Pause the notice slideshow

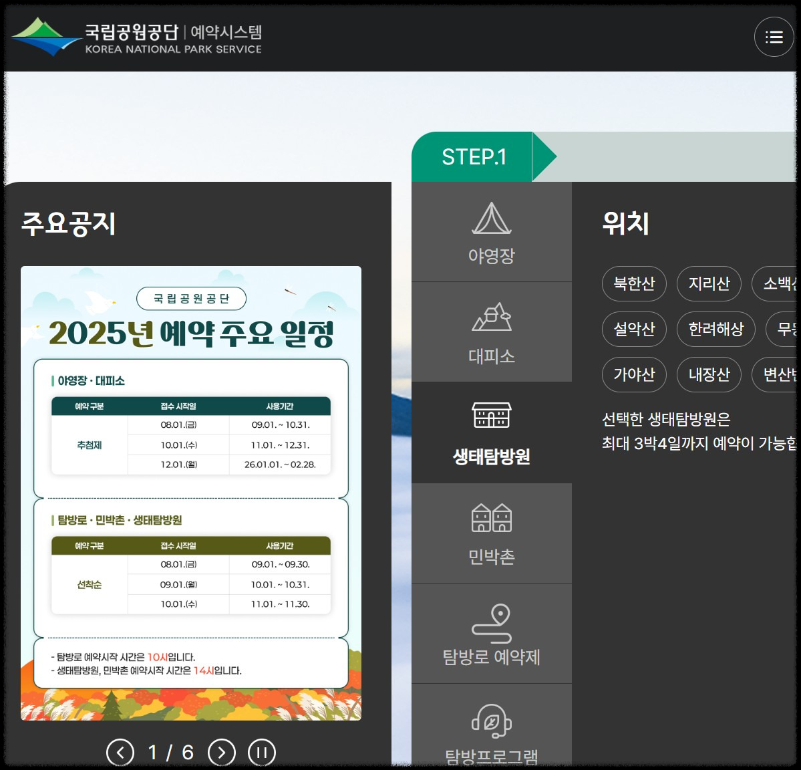262,753
